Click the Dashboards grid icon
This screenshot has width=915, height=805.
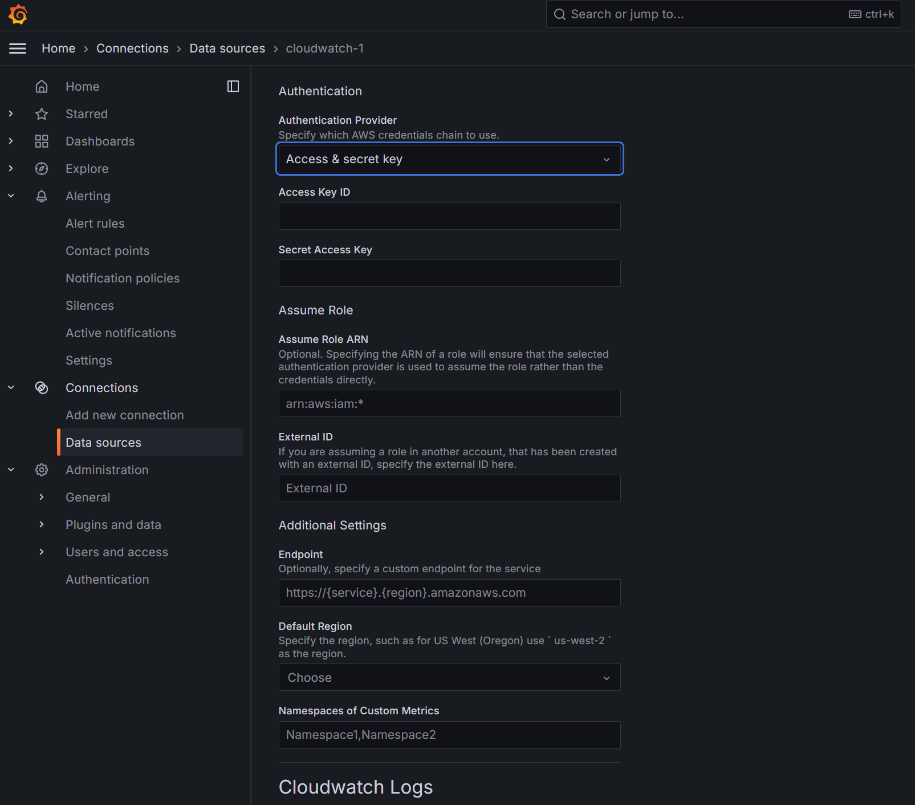tap(42, 141)
